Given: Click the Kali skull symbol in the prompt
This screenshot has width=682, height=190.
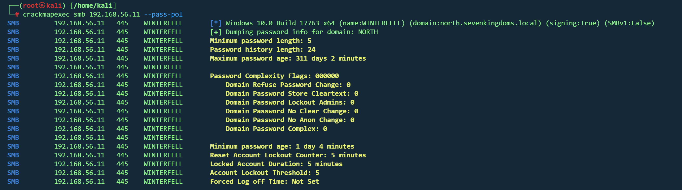Looking at the screenshot, I should coord(42,5).
